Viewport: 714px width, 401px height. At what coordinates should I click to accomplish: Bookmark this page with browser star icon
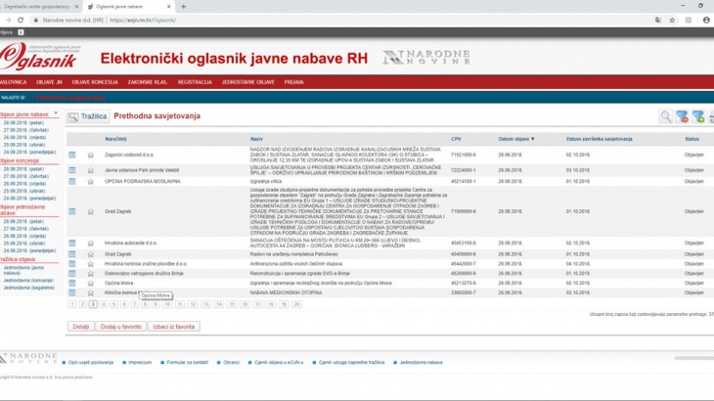[672, 20]
